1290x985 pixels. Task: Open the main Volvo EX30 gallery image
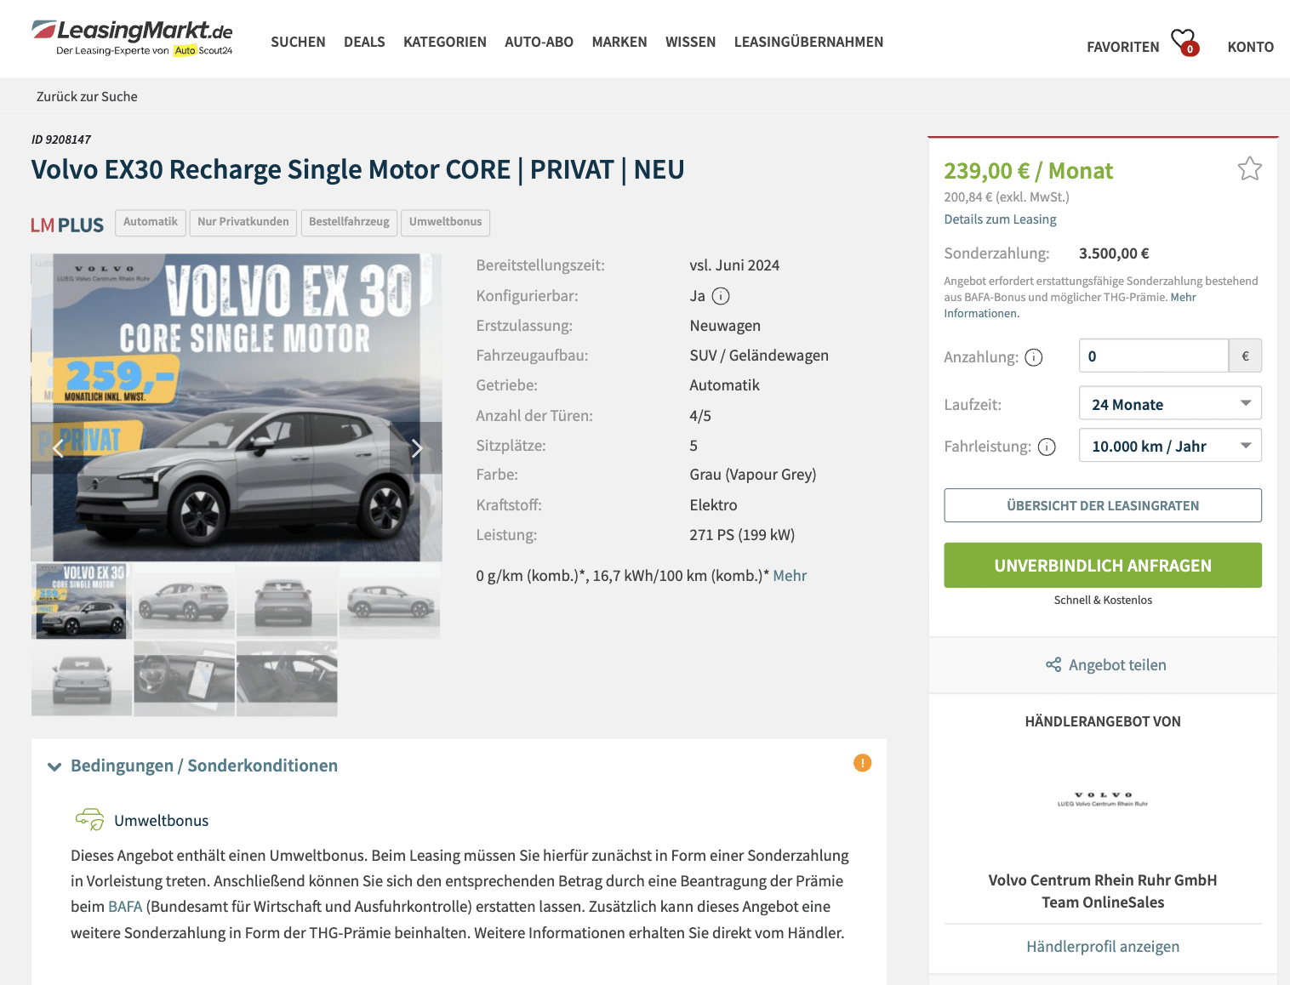tap(237, 407)
